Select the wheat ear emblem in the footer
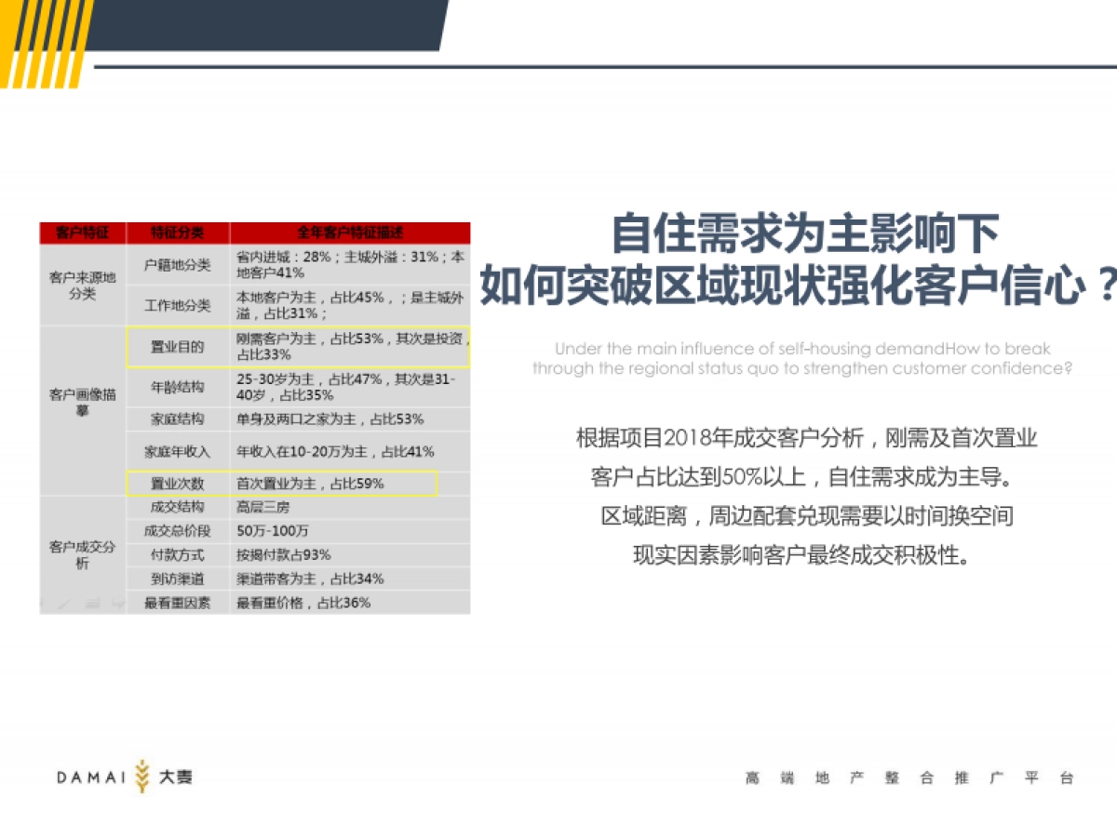Viewport: 1117px width, 837px height. click(141, 776)
